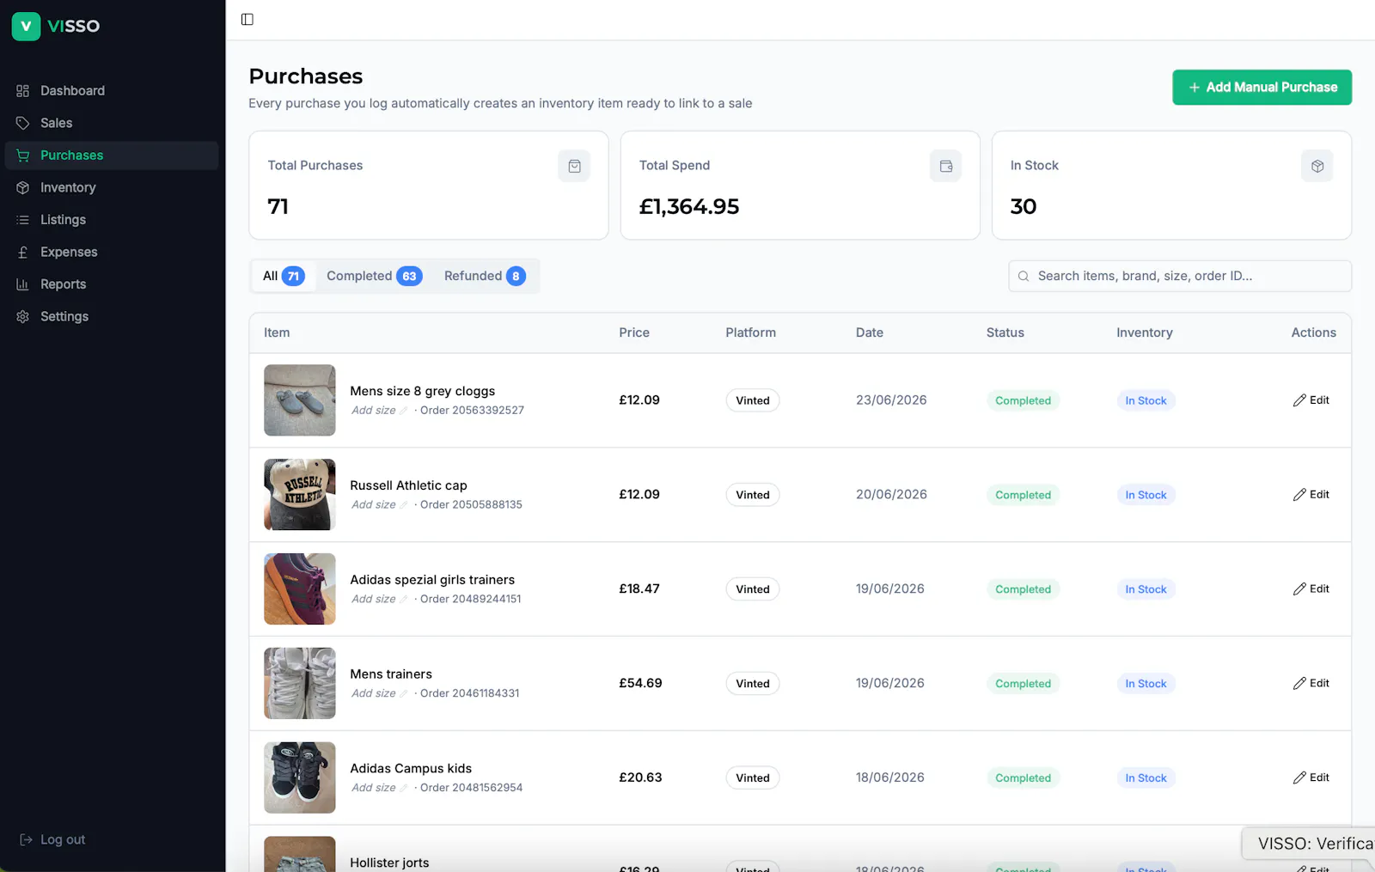Click the Total Spend wallet icon
This screenshot has width=1375, height=872.
945,166
